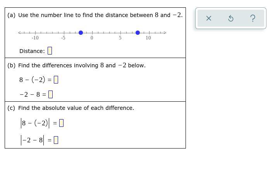Click the -5 label on the number line
The width and height of the screenshot is (275, 176).
tap(63, 38)
